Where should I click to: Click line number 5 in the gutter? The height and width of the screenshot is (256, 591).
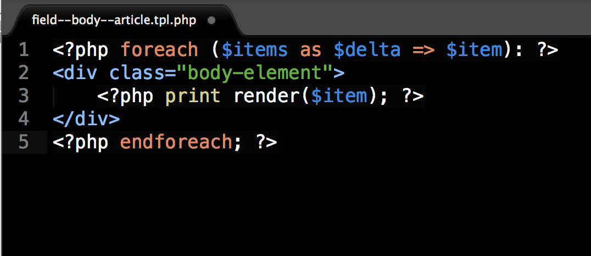[x=24, y=142]
